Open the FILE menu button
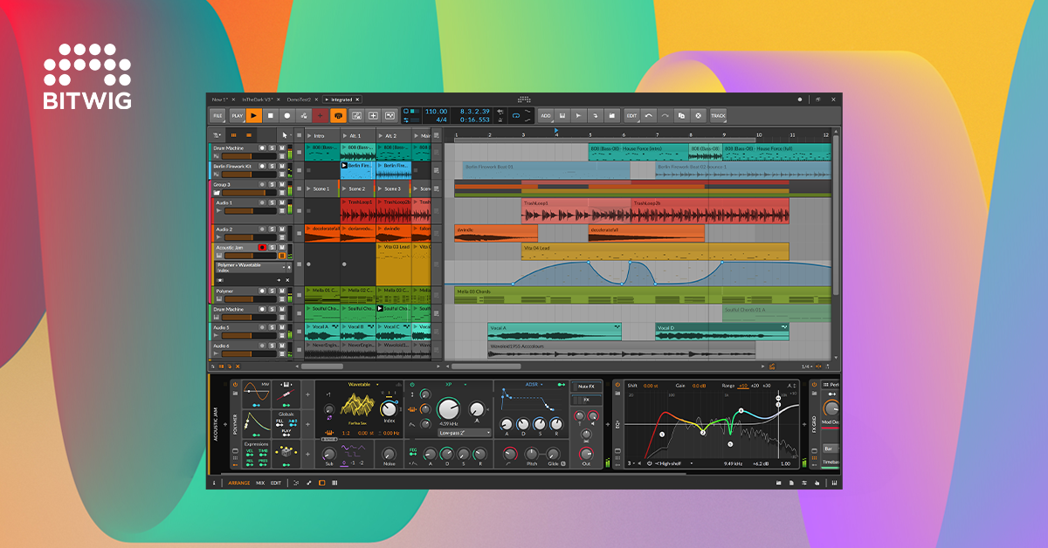 [x=217, y=115]
